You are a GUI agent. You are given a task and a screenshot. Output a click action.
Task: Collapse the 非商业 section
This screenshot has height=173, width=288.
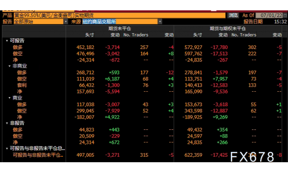(x=9, y=66)
